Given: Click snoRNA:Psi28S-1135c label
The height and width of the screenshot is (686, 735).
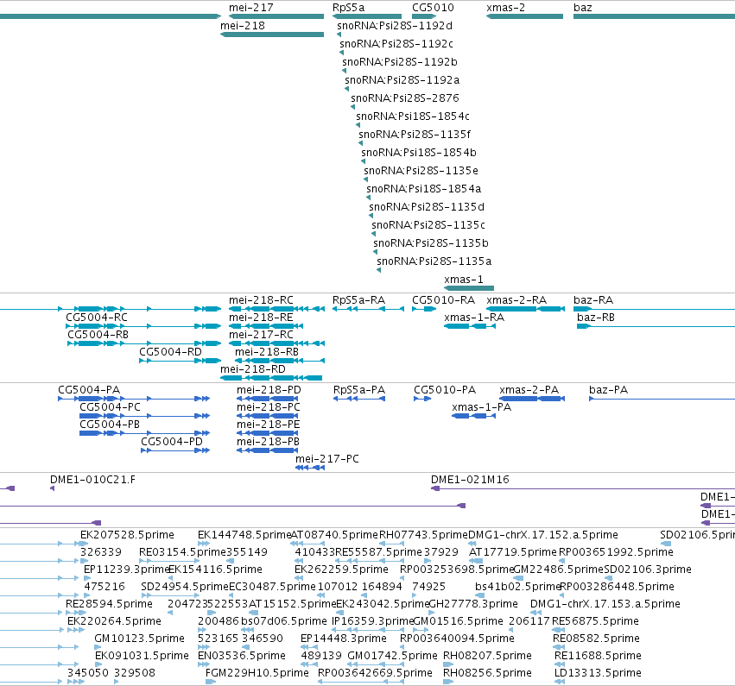Looking at the screenshot, I should pos(428,225).
